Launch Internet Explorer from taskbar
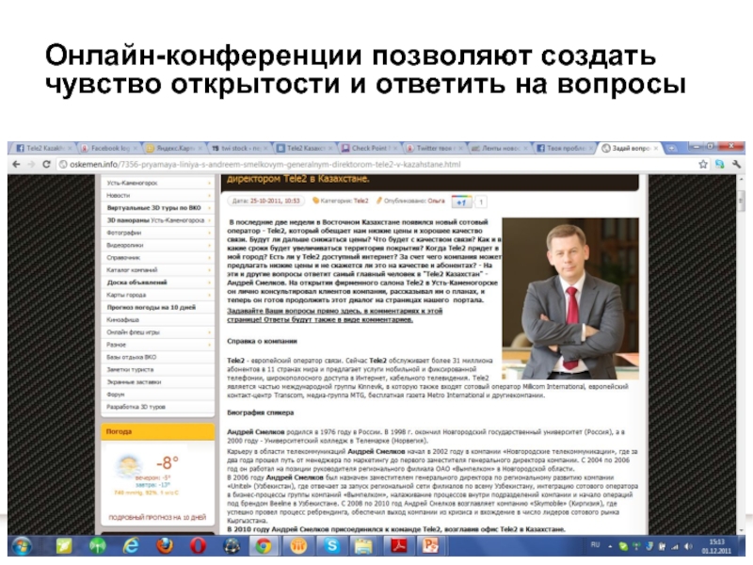Viewport: 753px width, 565px height. [x=131, y=546]
